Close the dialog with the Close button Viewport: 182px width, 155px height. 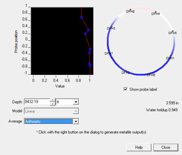point(166,147)
